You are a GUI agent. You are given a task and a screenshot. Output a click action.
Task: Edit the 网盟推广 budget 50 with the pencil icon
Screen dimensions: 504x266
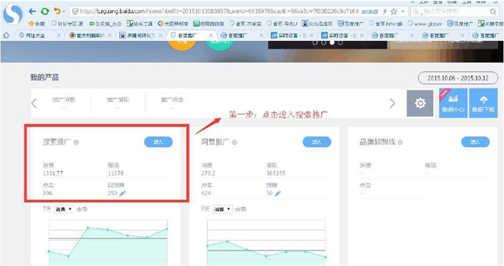click(x=278, y=193)
